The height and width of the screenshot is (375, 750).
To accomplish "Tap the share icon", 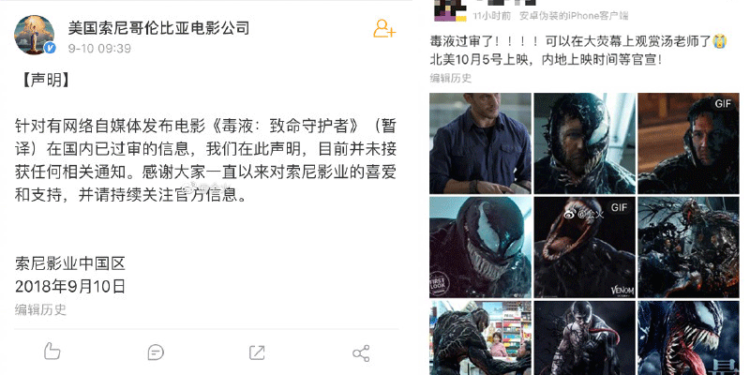I will [x=361, y=353].
